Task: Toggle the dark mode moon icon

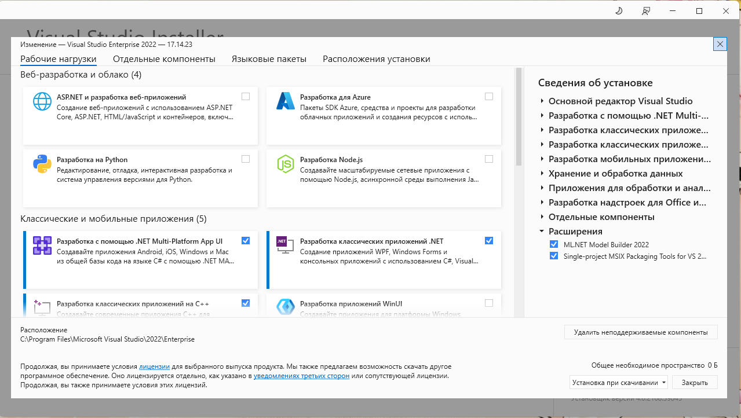Action: point(618,11)
